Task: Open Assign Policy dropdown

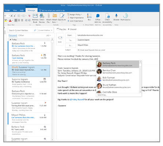Action: pos(75,14)
